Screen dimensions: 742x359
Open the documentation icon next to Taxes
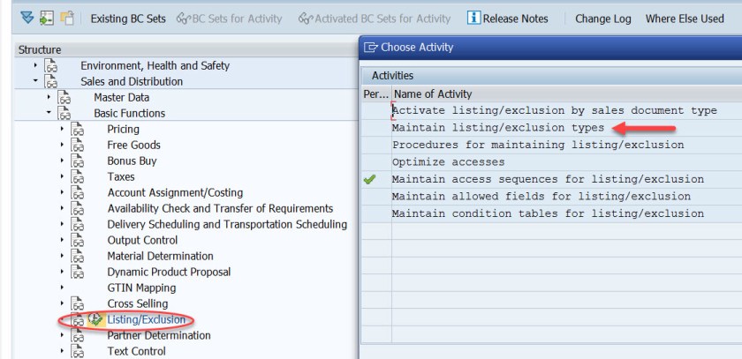[77, 177]
